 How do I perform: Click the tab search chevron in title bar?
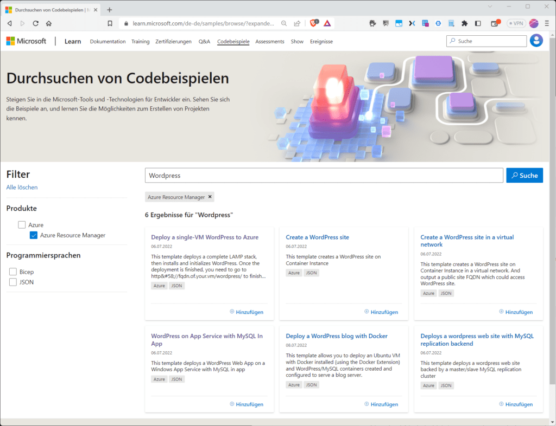pos(490,7)
